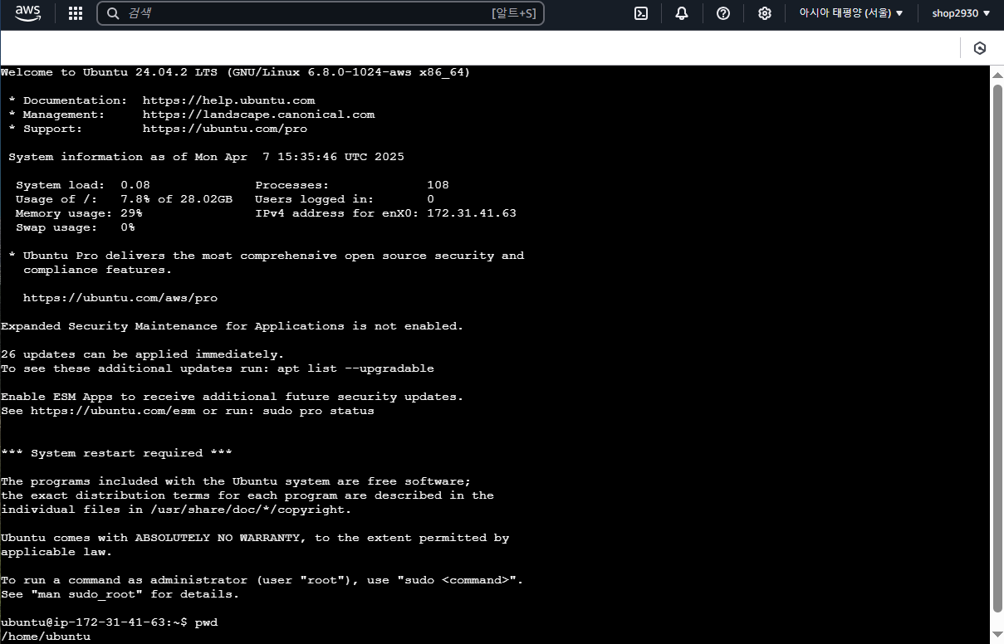The width and height of the screenshot is (1004, 644).
Task: Click the 'Ubuntu Pro delivers' line
Action: click(x=266, y=256)
